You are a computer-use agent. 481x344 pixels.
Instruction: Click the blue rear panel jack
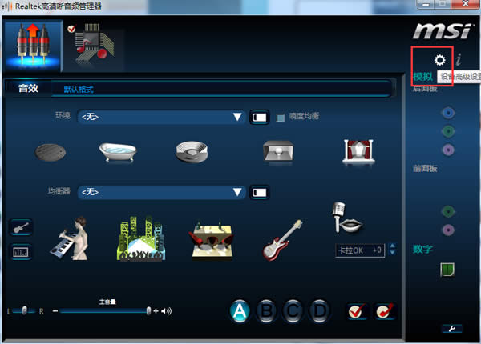448,113
